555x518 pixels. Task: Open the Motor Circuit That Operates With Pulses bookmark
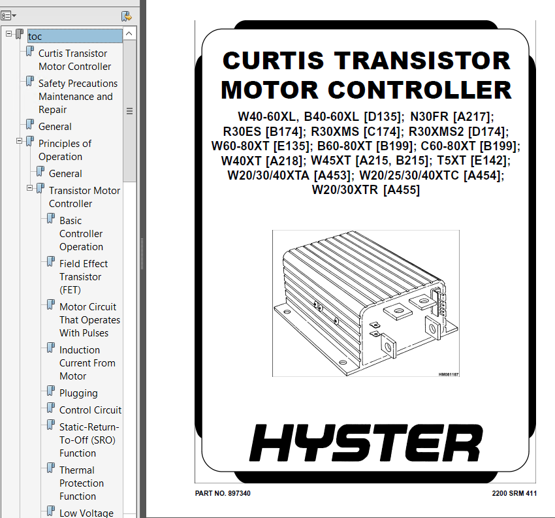[x=90, y=319]
